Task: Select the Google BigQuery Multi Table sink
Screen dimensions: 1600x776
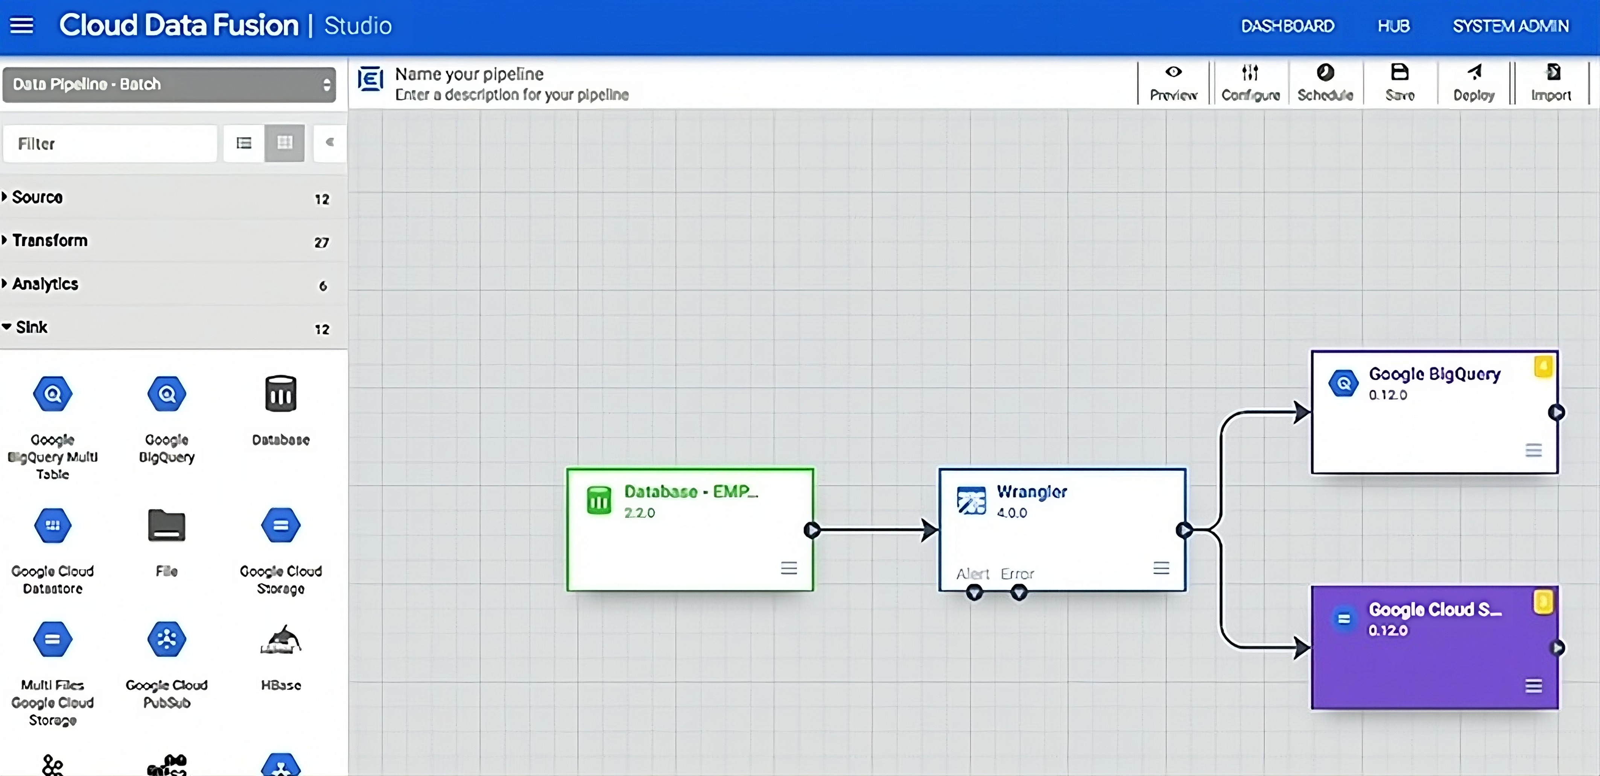Action: pos(53,428)
